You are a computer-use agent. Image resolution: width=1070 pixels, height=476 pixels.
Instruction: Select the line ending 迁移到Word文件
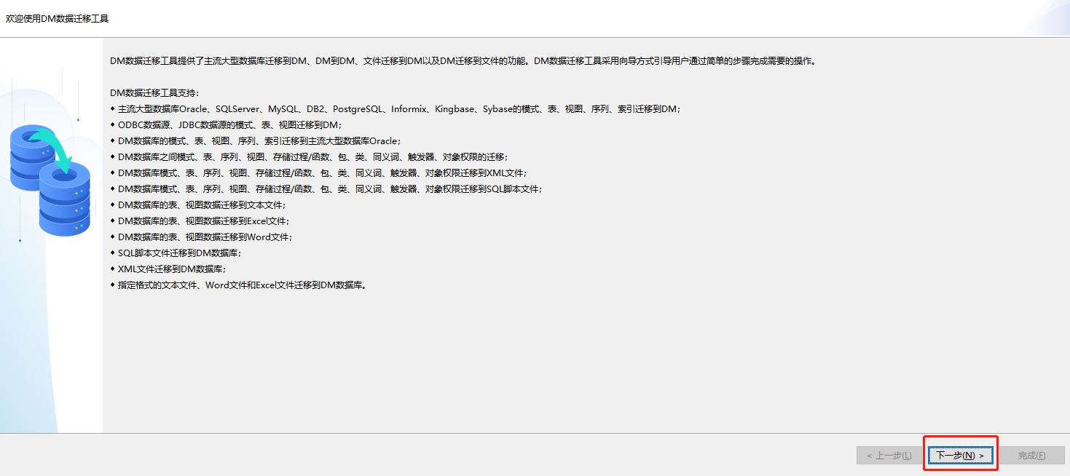(201, 237)
